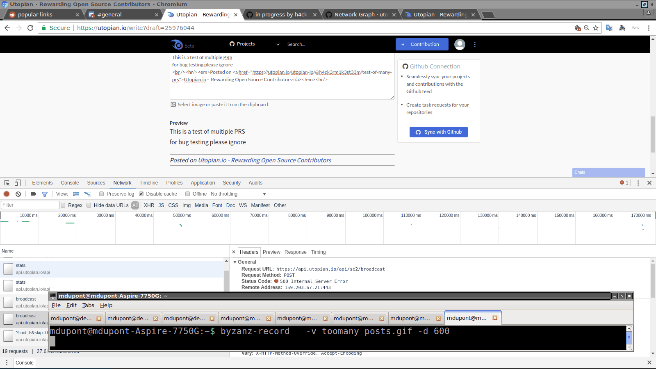Switch to the Console DevTools tab

point(70,183)
